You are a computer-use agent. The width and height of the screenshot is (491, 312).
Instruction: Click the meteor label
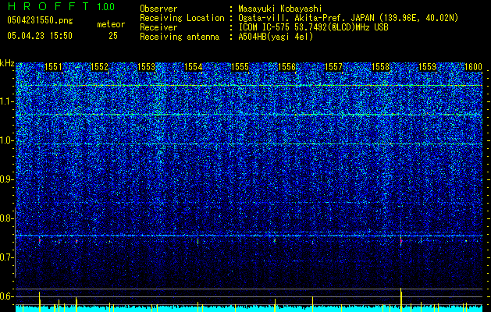click(x=111, y=24)
